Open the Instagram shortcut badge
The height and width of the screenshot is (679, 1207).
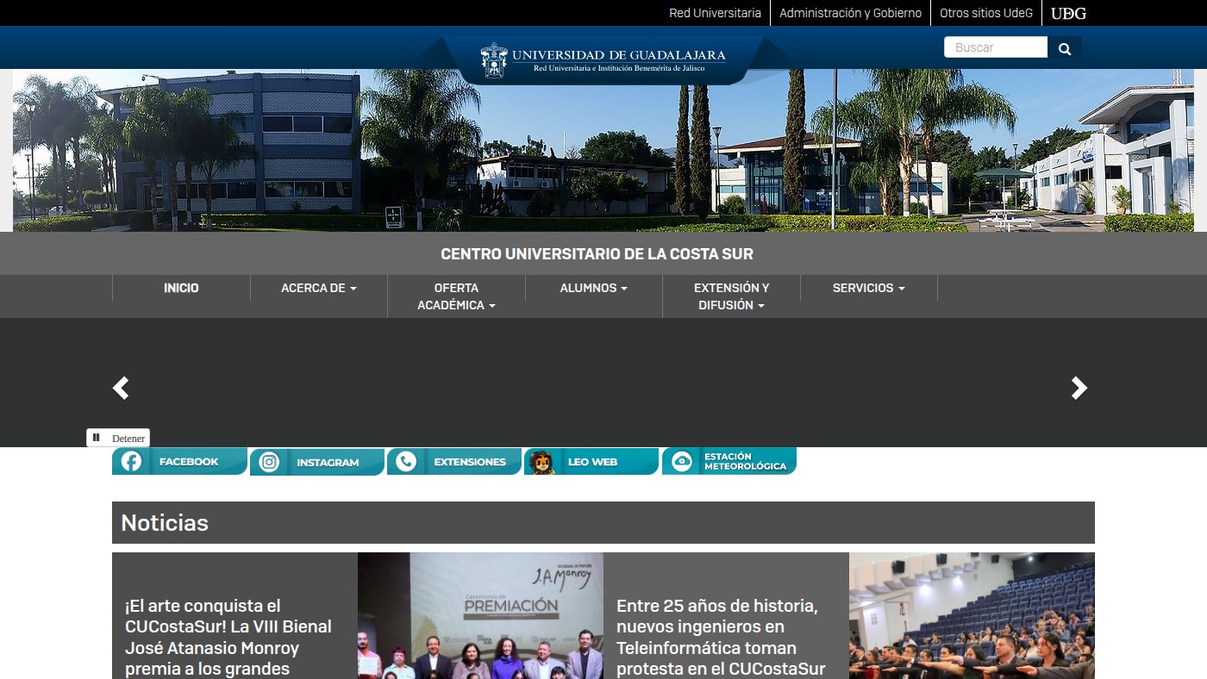point(317,462)
